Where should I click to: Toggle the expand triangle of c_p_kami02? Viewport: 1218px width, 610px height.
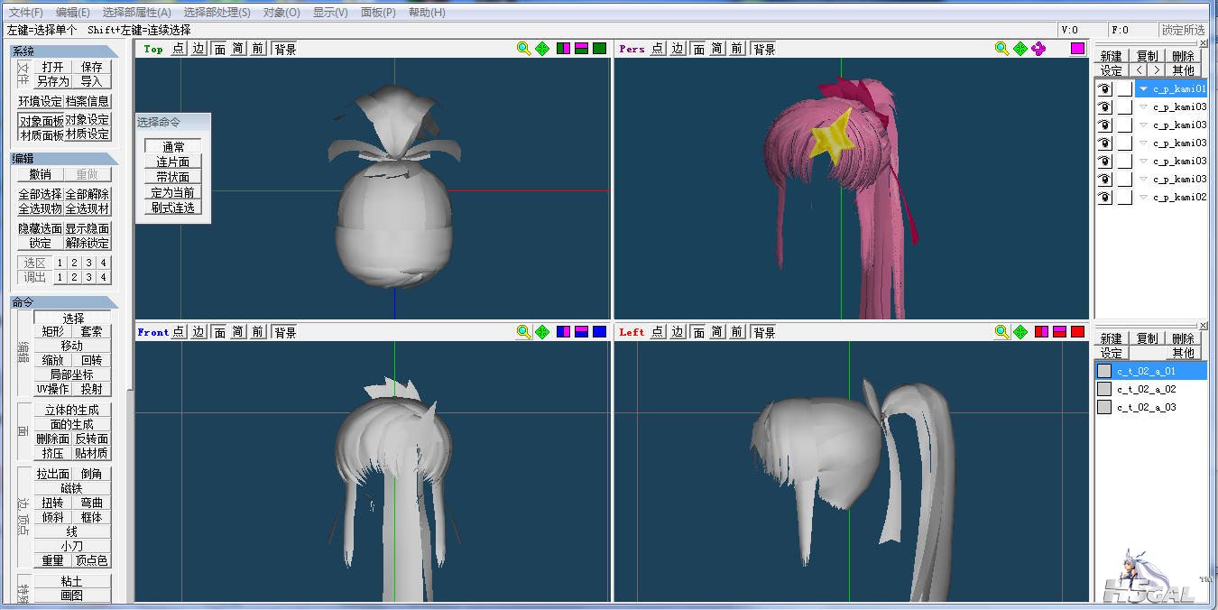[1143, 197]
